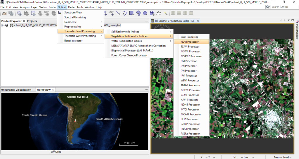Close the World View tab
The width and height of the screenshot is (299, 159).
tap(53, 90)
